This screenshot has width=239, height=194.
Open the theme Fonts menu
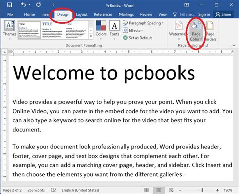(x=114, y=30)
